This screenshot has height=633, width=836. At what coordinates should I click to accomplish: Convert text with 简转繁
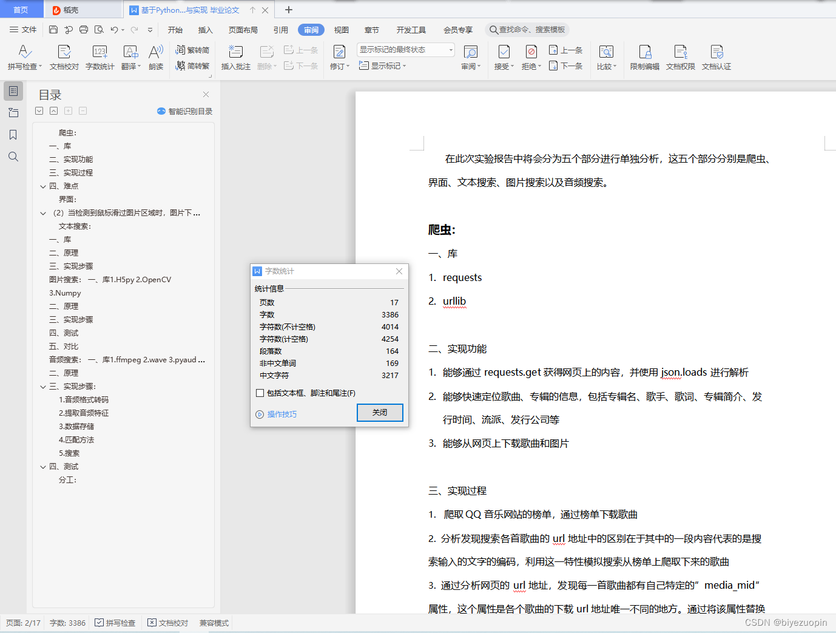click(x=192, y=66)
